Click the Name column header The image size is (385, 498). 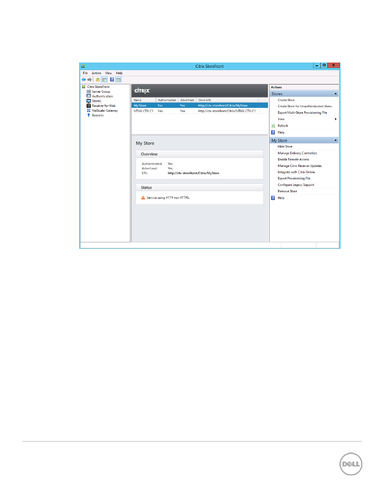[x=144, y=100]
